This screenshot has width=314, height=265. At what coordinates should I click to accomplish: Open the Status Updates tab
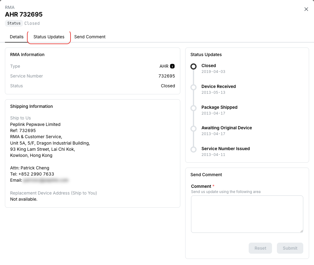[49, 37]
